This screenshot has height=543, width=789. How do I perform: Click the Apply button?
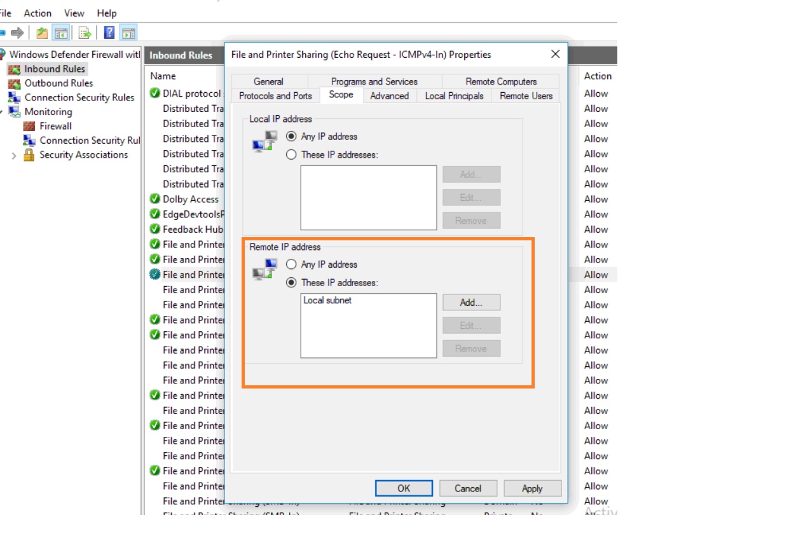point(532,488)
